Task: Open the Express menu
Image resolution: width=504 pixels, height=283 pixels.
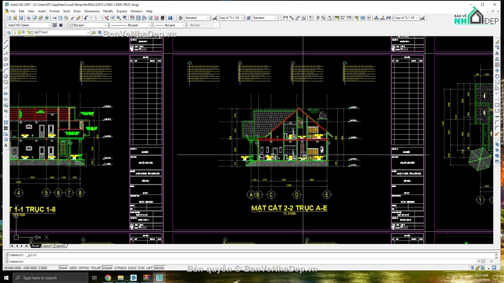Action: pyautogui.click(x=122, y=11)
